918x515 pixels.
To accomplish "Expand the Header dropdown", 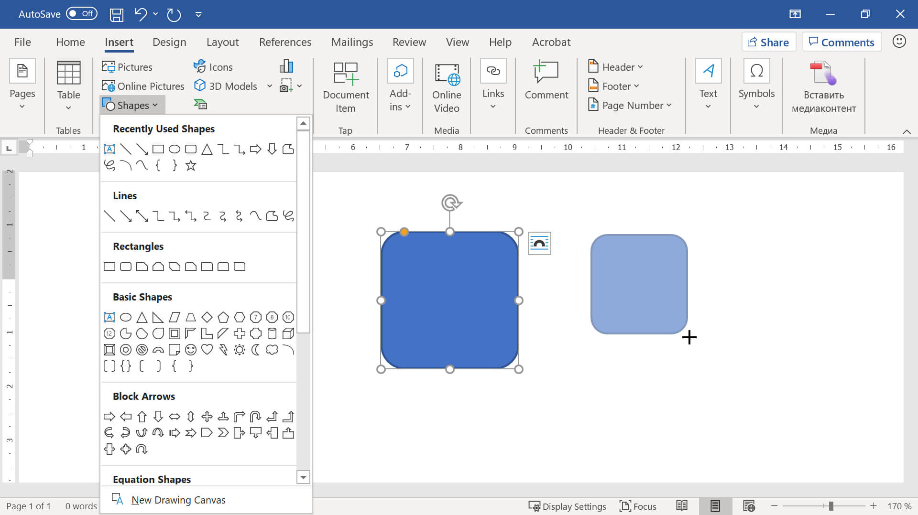I will click(x=615, y=67).
